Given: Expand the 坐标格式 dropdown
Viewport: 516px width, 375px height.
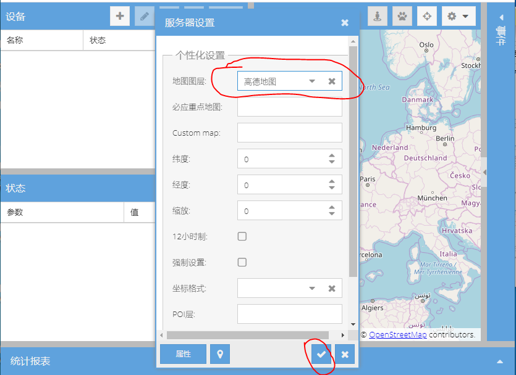Looking at the screenshot, I should coord(312,288).
